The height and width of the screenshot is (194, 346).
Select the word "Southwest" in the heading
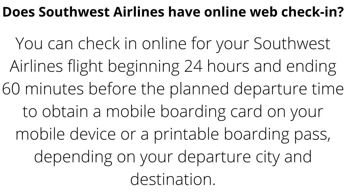(x=74, y=12)
